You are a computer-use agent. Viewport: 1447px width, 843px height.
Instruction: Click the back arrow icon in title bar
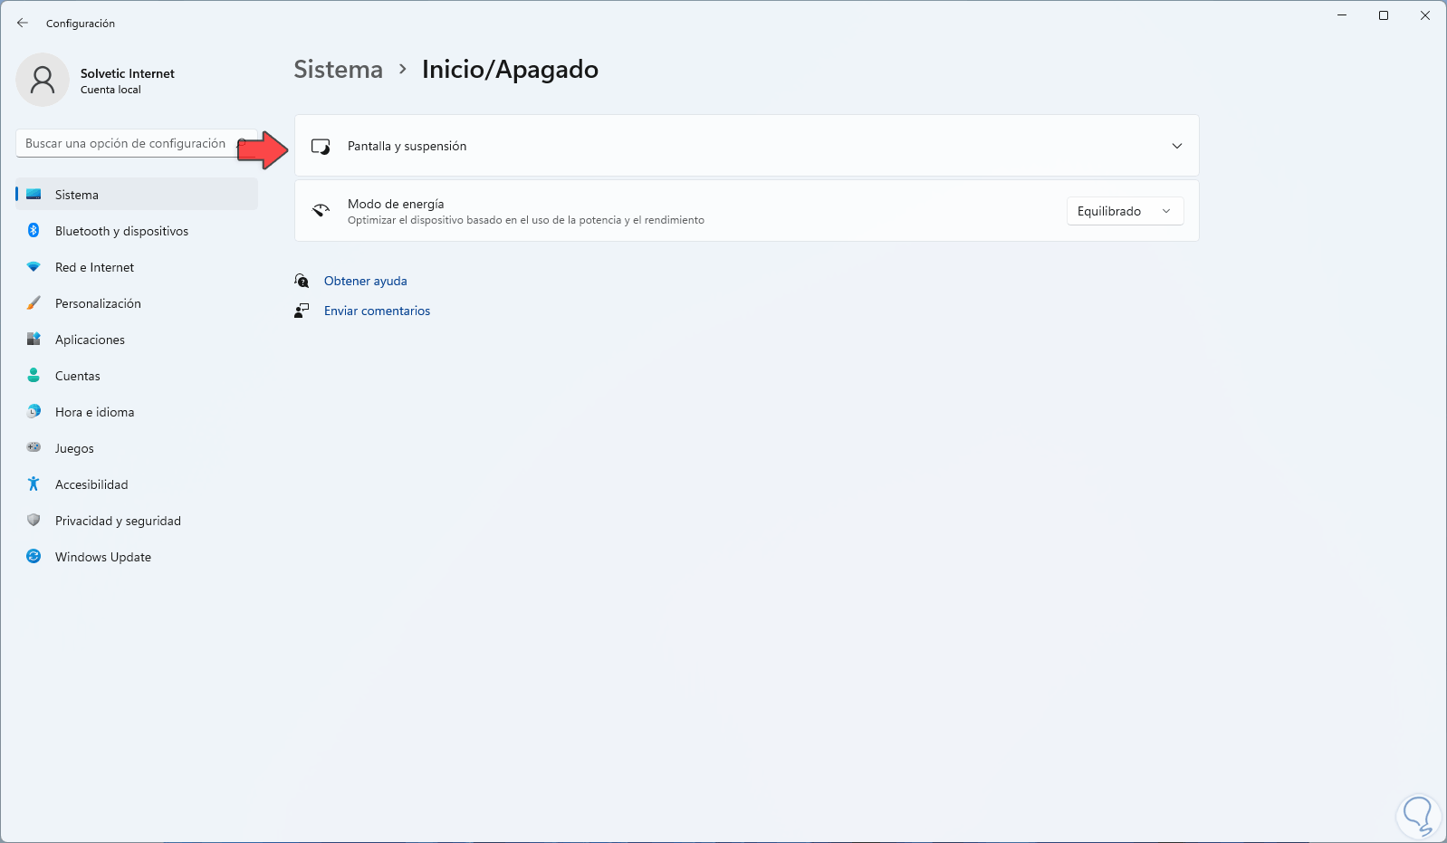click(23, 23)
